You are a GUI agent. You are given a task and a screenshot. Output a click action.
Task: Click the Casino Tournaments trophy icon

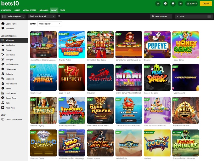pos(3,119)
